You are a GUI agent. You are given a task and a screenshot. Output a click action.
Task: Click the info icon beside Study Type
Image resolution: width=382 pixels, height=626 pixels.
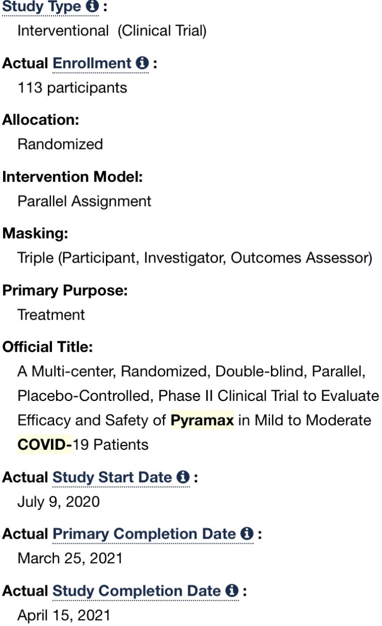coord(92,7)
